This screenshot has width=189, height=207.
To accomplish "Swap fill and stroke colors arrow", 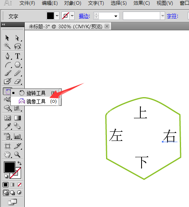I will [x=20, y=163].
